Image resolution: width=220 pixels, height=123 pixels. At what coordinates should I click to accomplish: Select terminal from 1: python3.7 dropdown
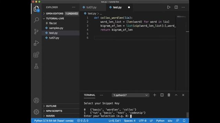point(131,95)
